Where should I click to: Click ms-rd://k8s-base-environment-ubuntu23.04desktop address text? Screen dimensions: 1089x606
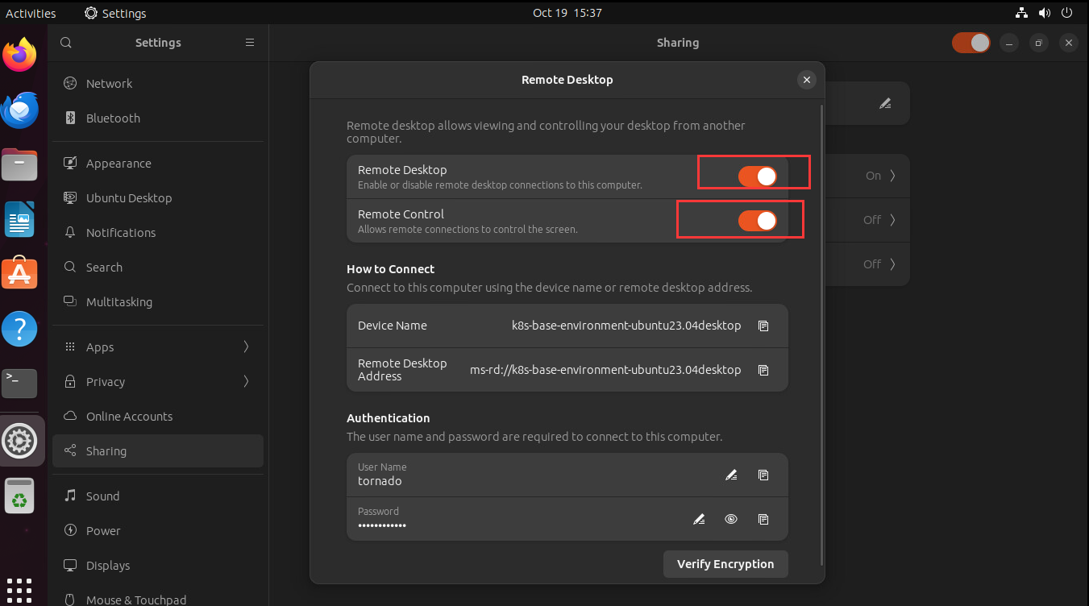605,370
